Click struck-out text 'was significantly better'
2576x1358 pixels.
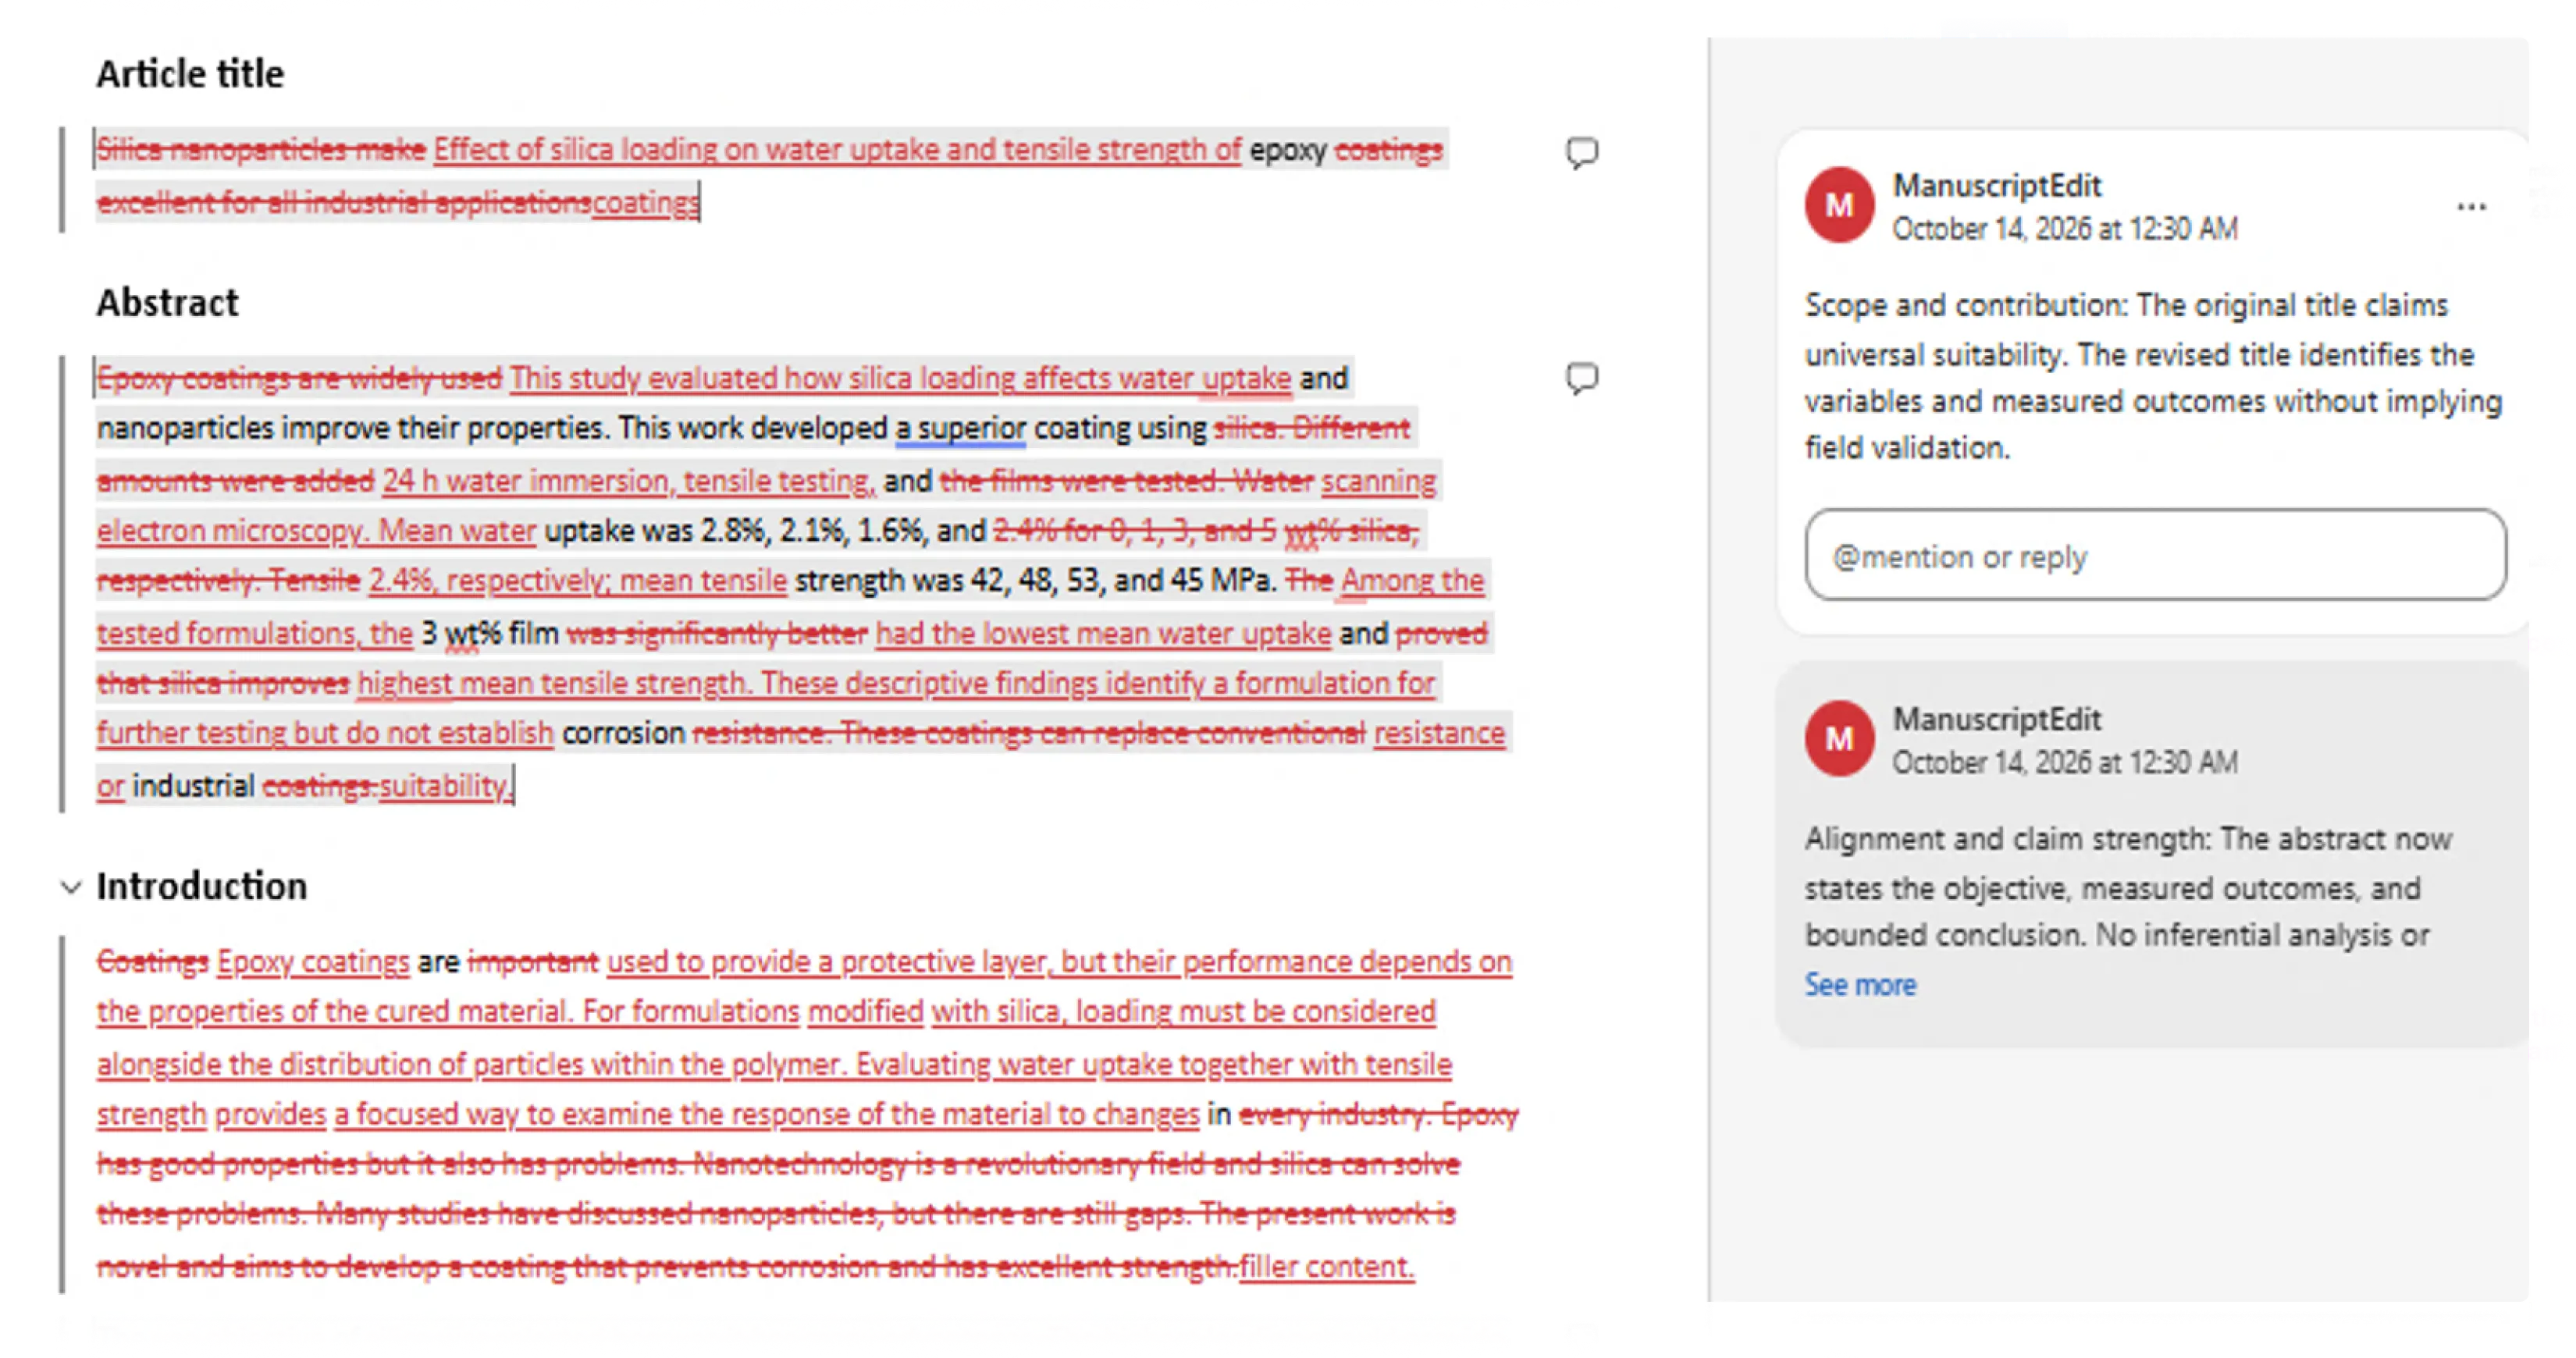point(717,634)
